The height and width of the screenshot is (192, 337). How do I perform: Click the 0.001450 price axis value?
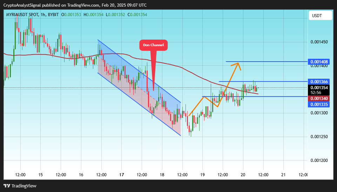(x=319, y=42)
